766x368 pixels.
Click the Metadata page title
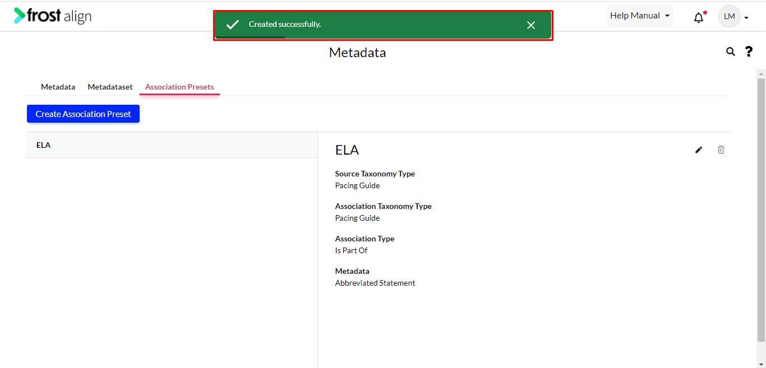click(x=357, y=53)
